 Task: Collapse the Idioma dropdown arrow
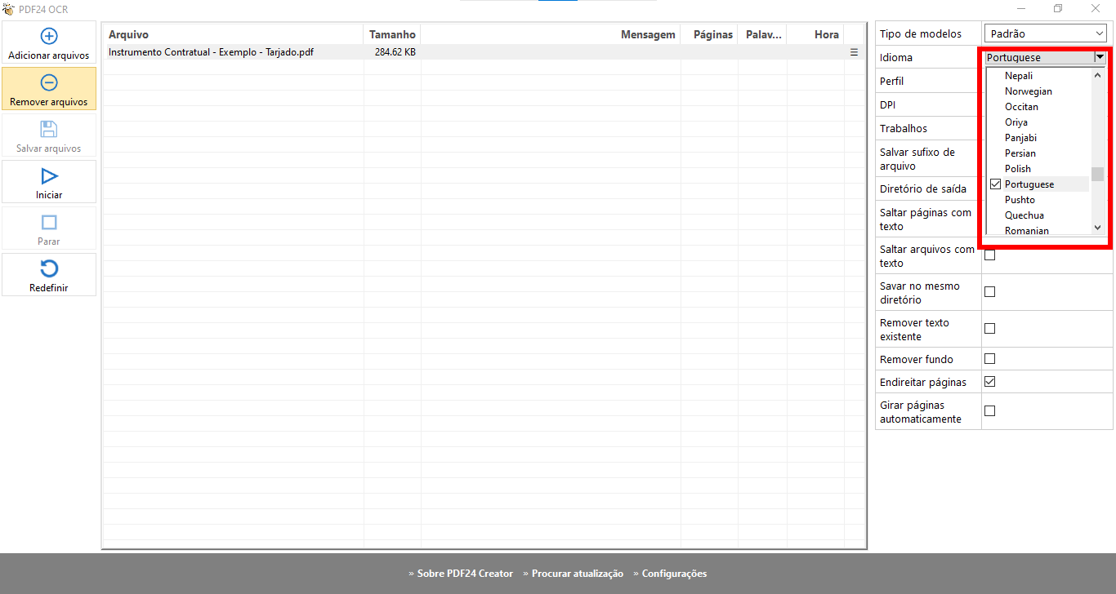pos(1100,57)
